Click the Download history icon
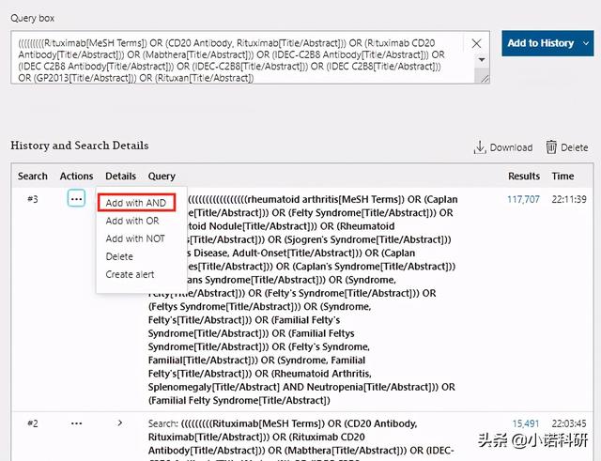The width and height of the screenshot is (601, 461). tap(480, 147)
